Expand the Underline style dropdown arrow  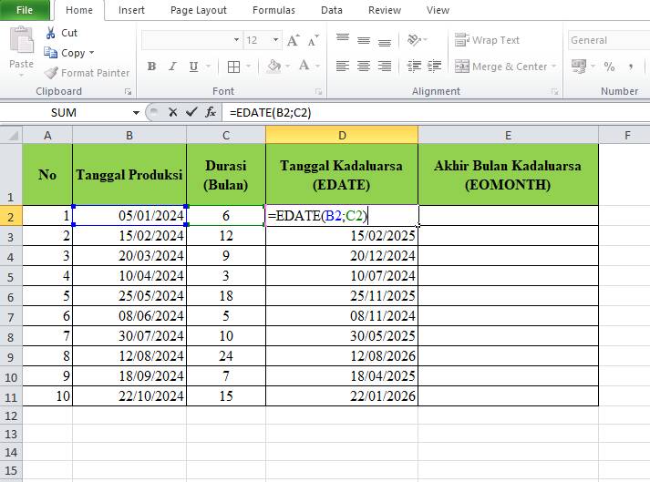208,67
